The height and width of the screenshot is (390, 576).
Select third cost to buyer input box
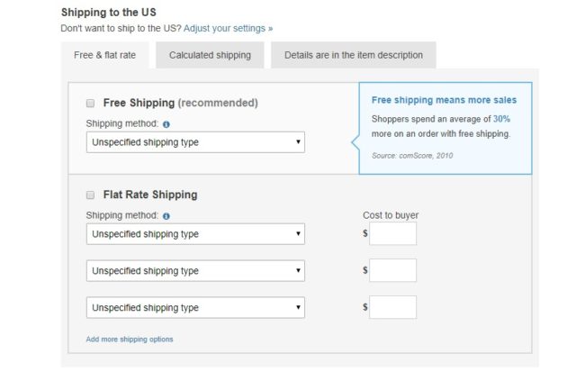tap(392, 307)
